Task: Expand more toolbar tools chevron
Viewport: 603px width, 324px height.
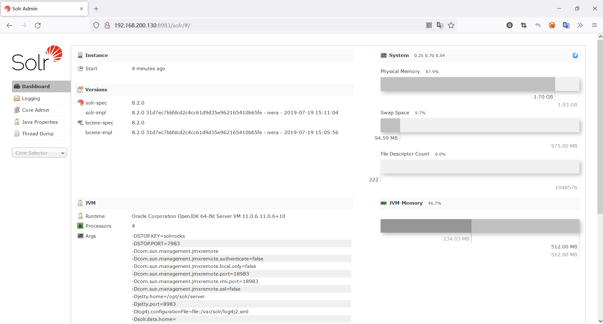Action: click(x=580, y=25)
